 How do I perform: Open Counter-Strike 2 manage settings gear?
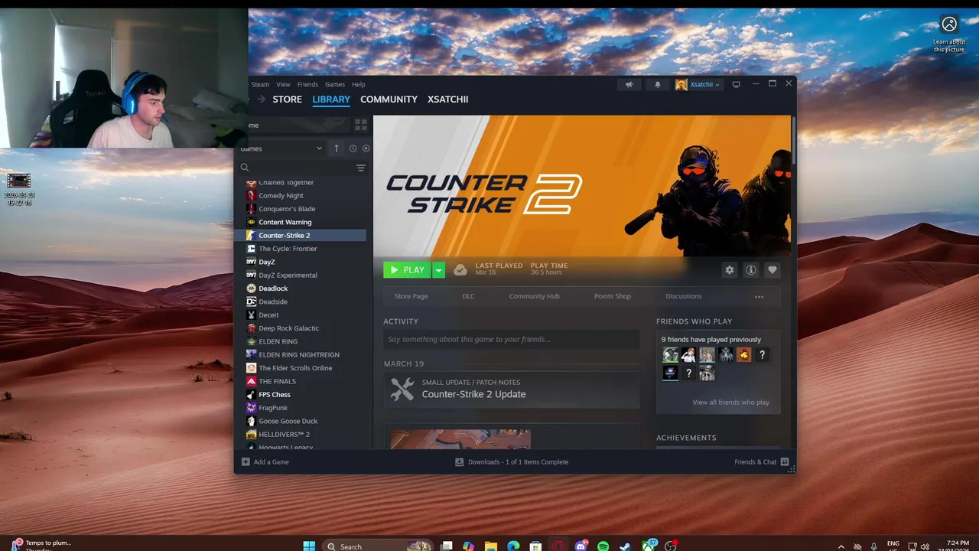tap(730, 270)
